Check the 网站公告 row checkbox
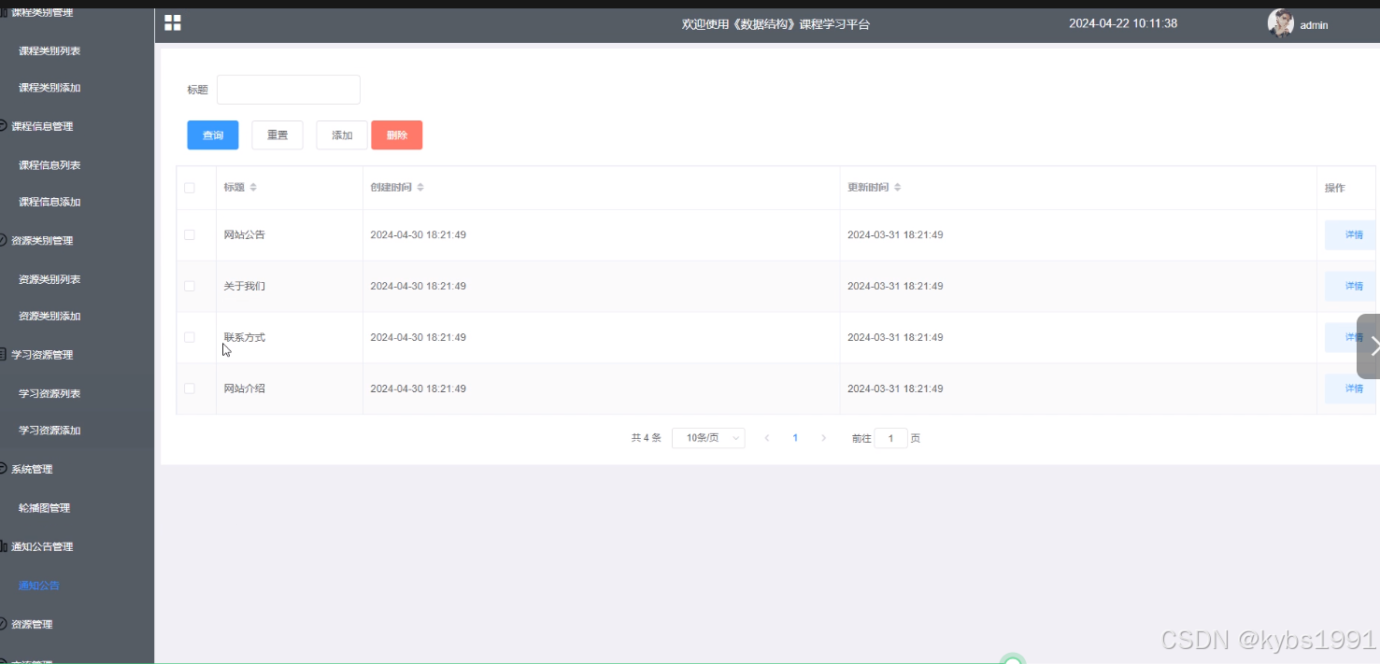Viewport: 1380px width, 664px height. click(x=190, y=235)
